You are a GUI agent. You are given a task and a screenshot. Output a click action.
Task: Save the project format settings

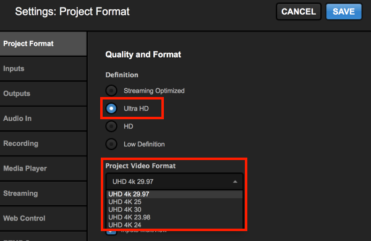[x=344, y=12]
